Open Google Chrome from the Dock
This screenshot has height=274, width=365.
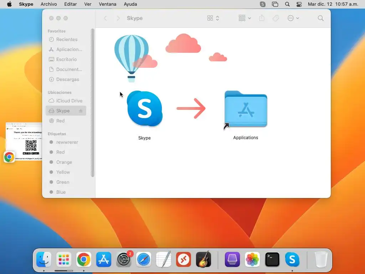pyautogui.click(x=84, y=259)
